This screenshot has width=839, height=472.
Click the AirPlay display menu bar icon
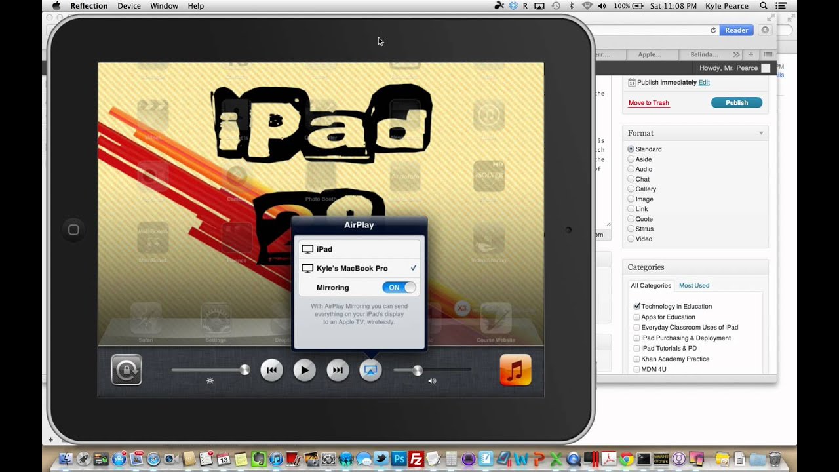coord(539,6)
